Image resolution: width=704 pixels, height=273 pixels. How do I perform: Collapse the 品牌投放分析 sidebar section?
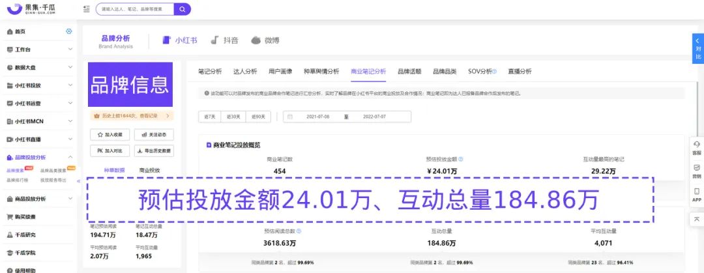[70, 157]
